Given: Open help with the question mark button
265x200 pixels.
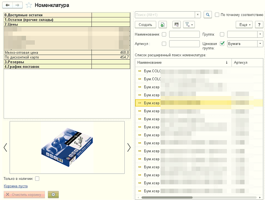Looking at the screenshot, I should pyautogui.click(x=259, y=25).
